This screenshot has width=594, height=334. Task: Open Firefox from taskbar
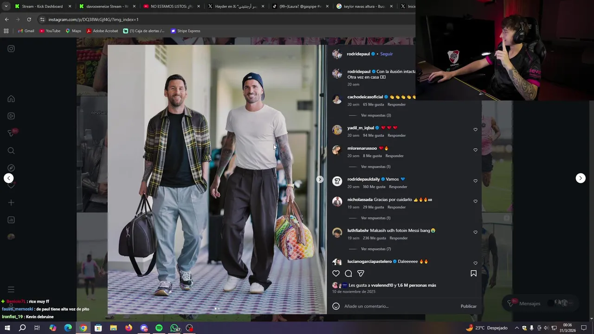129,328
